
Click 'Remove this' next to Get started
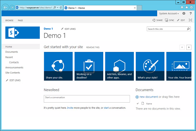click(x=93, y=47)
